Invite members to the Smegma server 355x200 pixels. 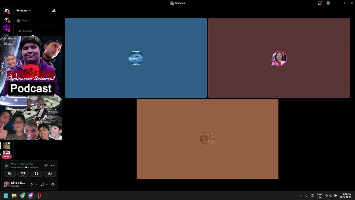(x=54, y=11)
